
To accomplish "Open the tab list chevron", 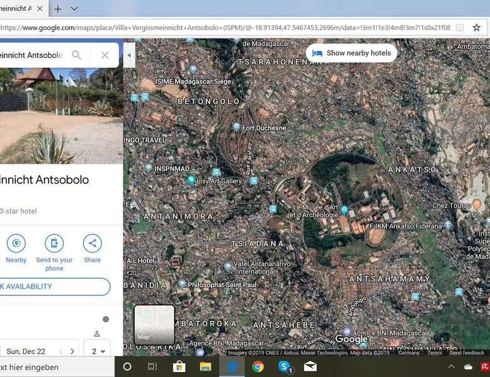I will (x=74, y=9).
